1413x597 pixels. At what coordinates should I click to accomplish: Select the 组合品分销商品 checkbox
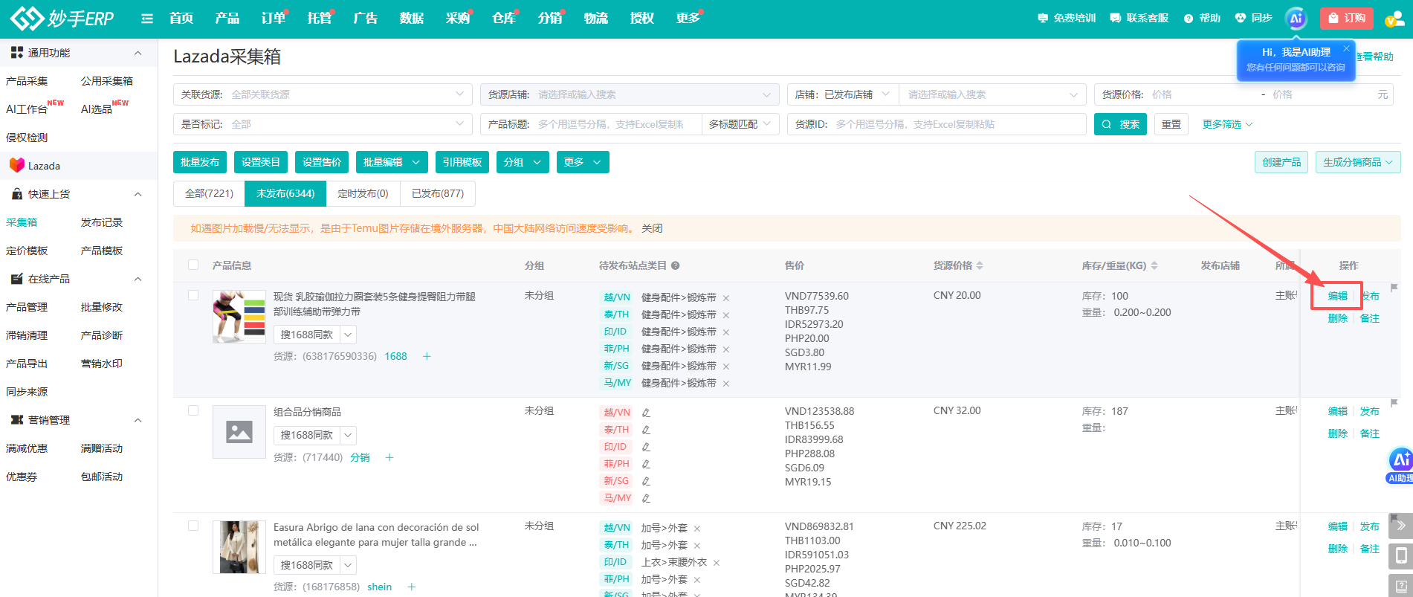193,410
